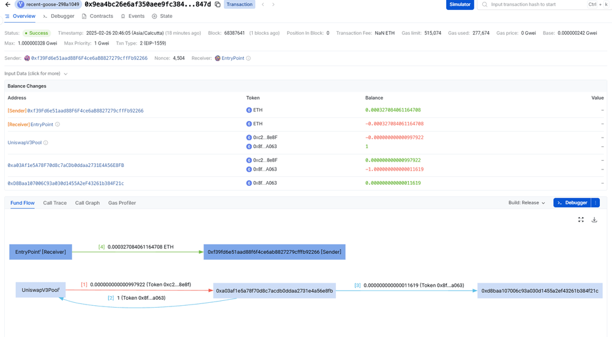The image size is (612, 337).
Task: Select the UniswapV3Pool node in fund flow
Action: point(40,290)
